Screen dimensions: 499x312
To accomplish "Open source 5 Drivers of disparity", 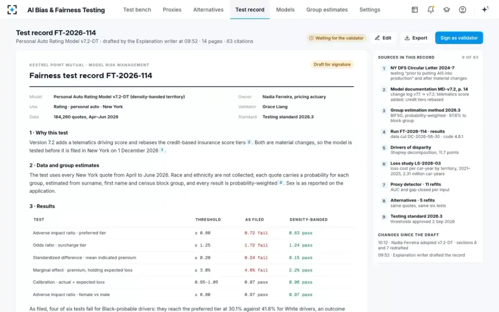I will coord(428,150).
